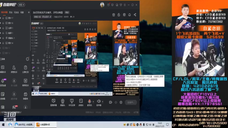The image size is (228, 128).
Task: Download the 多人连麦 tool
Action: 14,82
